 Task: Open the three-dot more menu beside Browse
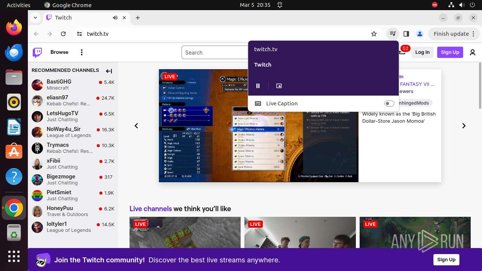(x=82, y=52)
